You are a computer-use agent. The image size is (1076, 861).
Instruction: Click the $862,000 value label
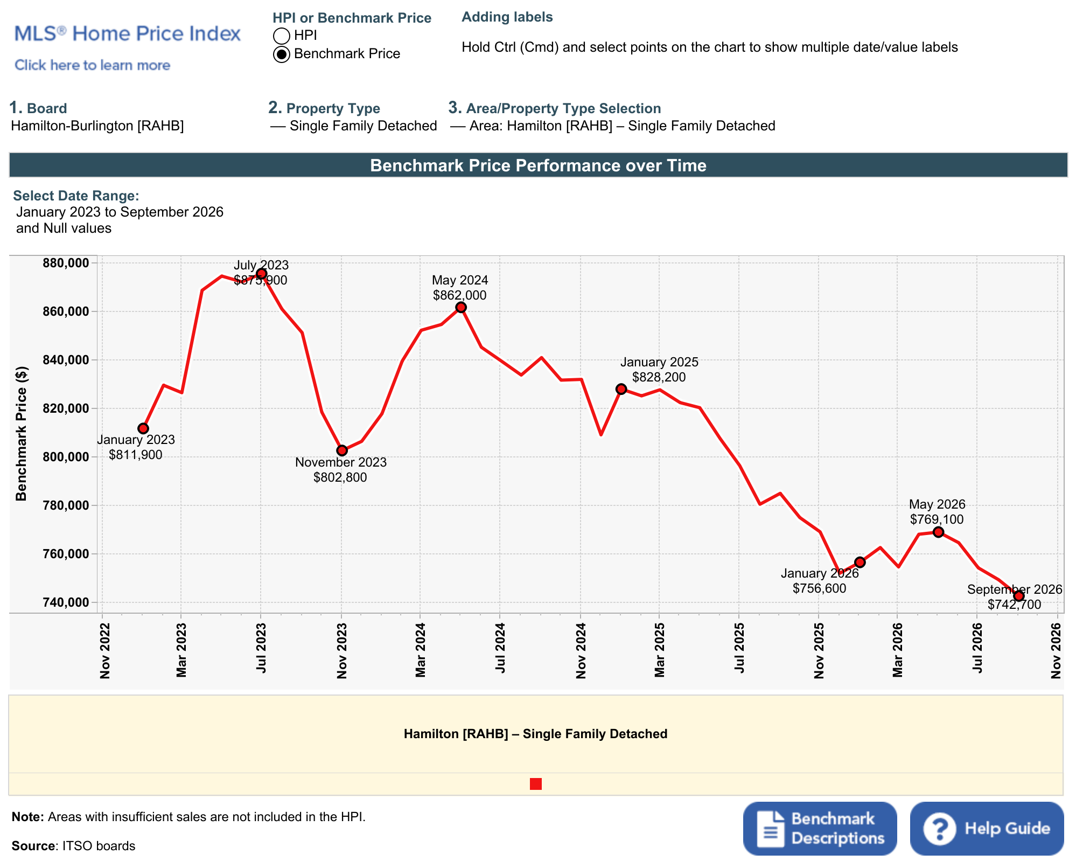pyautogui.click(x=459, y=295)
